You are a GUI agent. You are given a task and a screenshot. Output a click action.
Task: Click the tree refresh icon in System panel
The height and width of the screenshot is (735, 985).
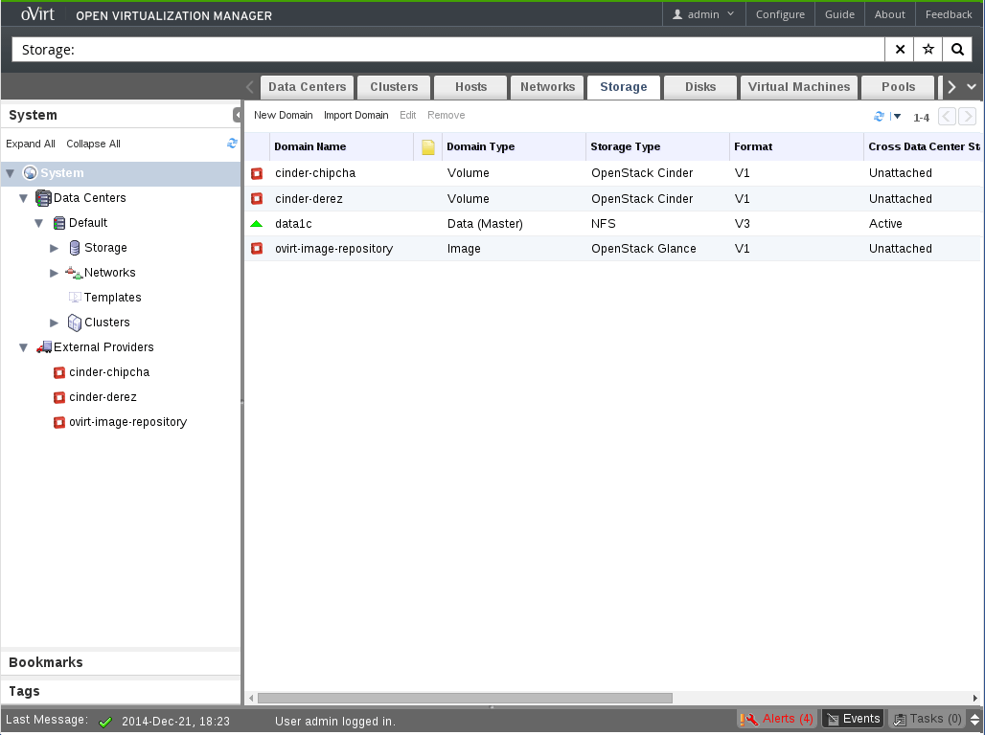232,144
